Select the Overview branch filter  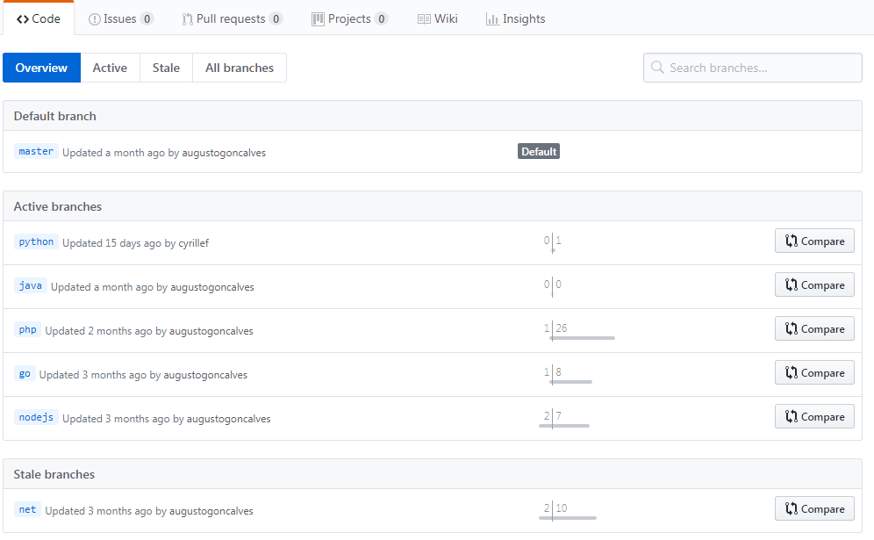pyautogui.click(x=42, y=68)
